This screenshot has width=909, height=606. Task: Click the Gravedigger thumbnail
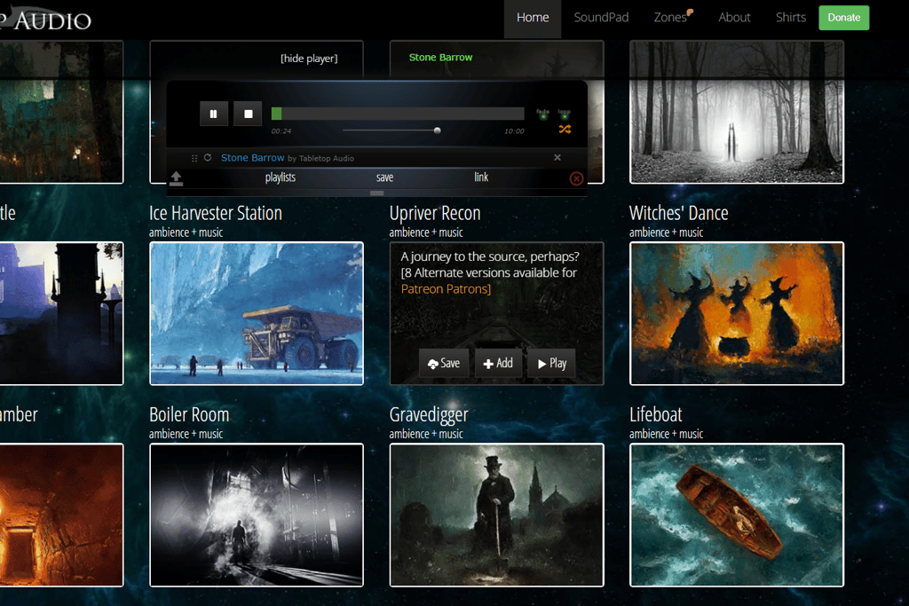(496, 515)
